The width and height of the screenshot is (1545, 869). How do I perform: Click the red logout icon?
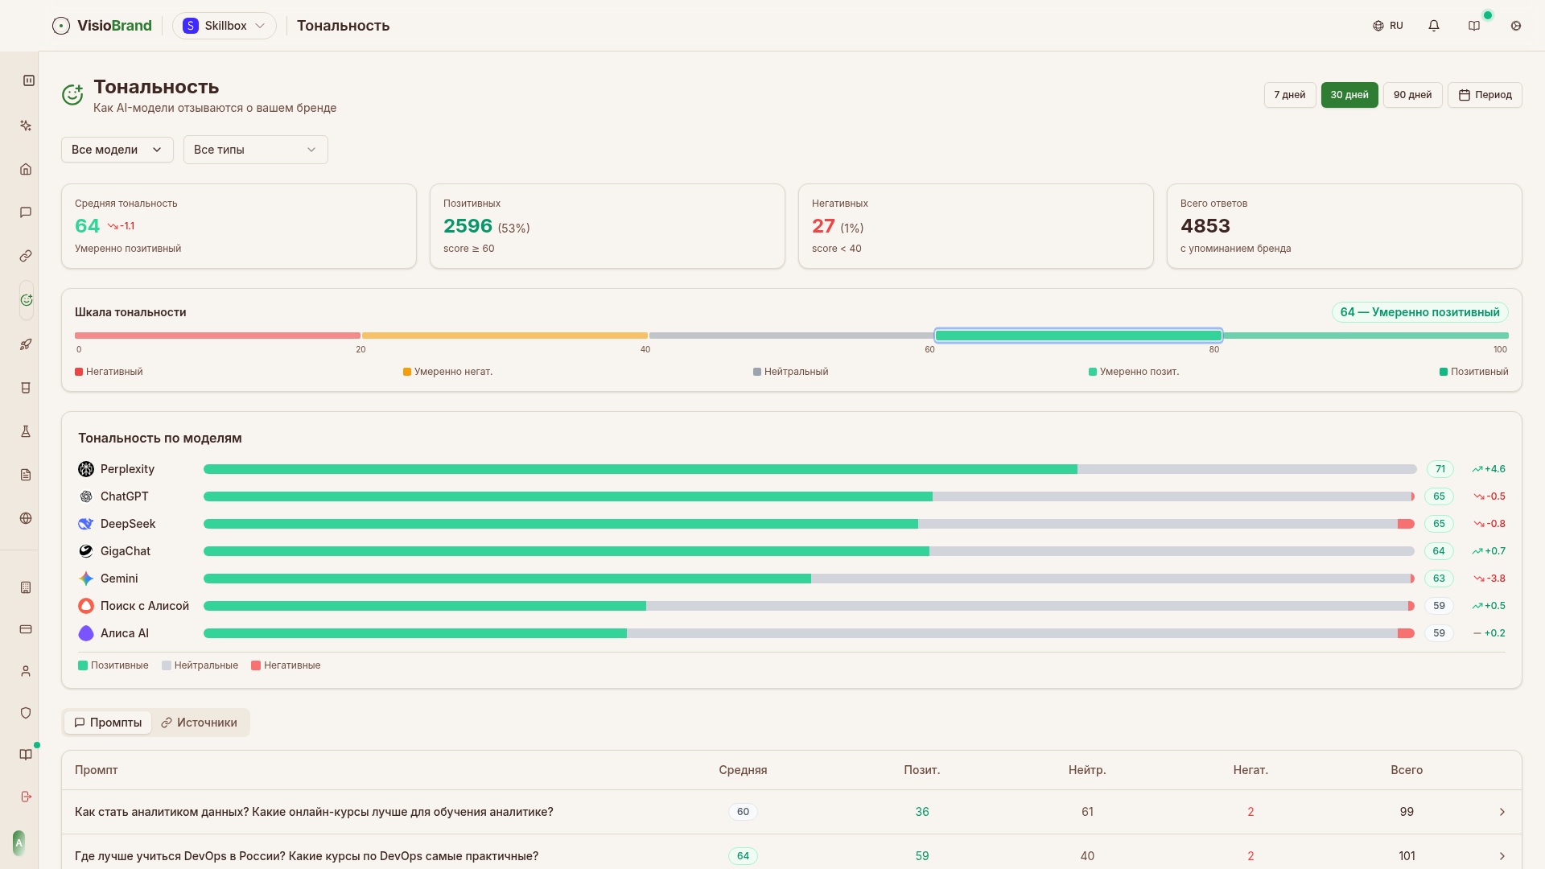[x=26, y=797]
